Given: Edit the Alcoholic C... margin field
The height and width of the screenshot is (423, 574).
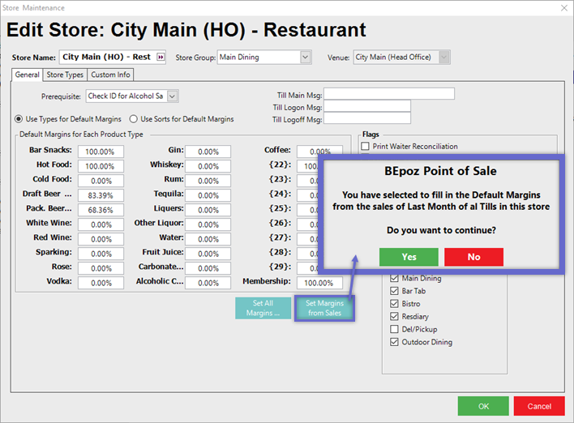Looking at the screenshot, I should coord(208,283).
